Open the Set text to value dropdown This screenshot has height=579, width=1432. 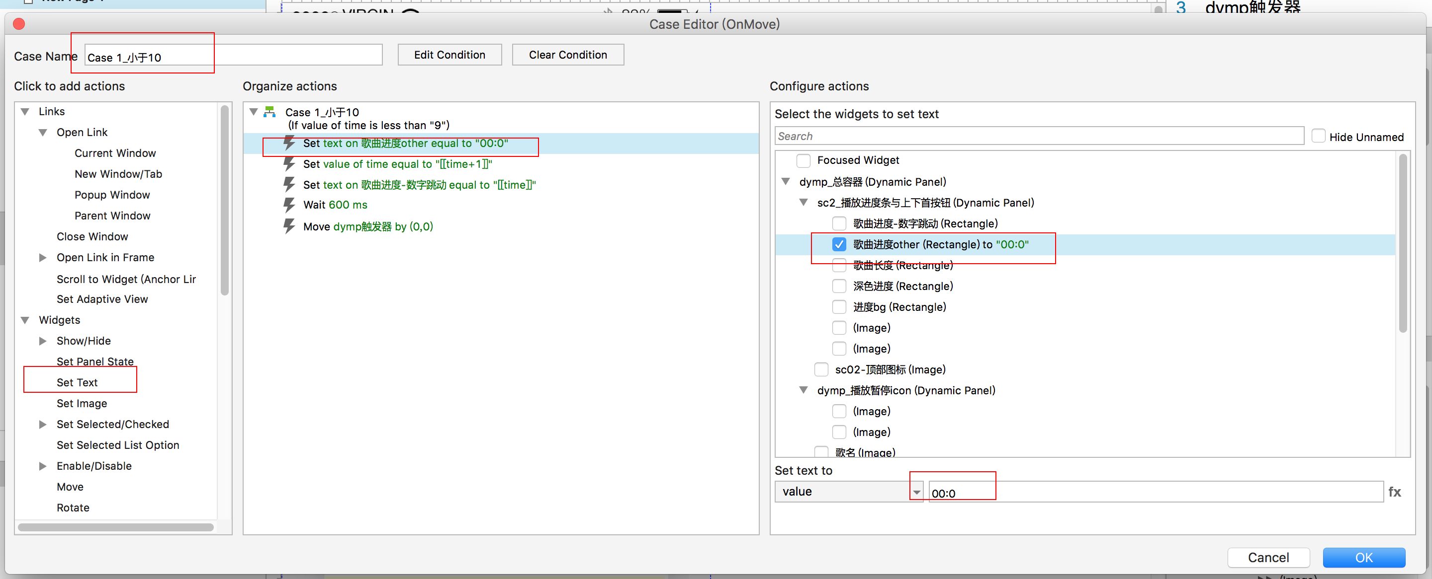[x=848, y=492]
